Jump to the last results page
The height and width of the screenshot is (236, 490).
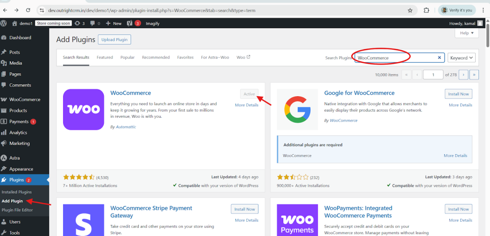pyautogui.click(x=474, y=75)
